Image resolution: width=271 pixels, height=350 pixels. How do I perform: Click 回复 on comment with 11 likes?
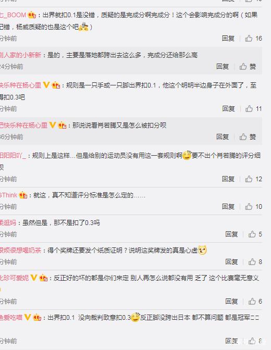(x=228, y=109)
